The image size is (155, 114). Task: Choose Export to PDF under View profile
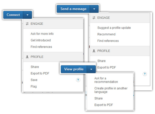[x=104, y=105]
